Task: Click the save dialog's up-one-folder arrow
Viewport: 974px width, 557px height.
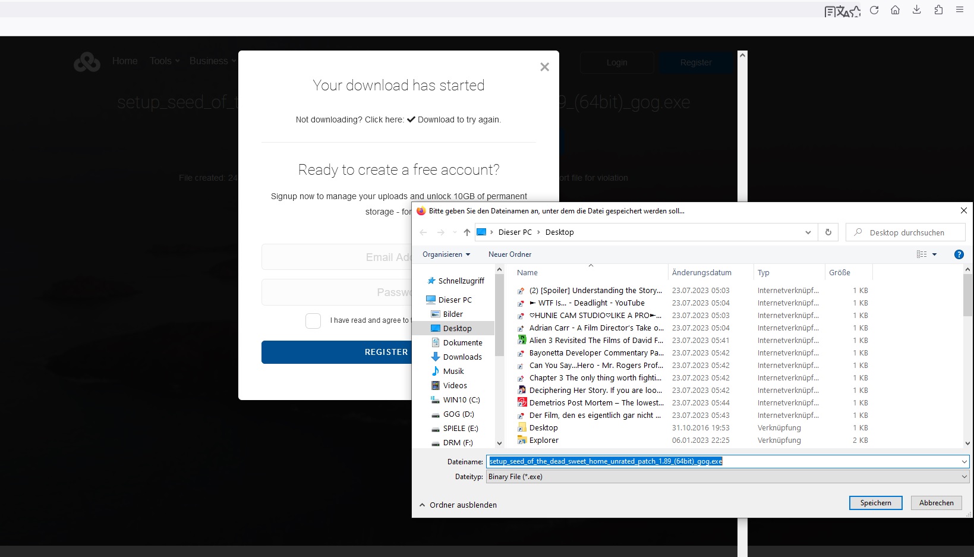Action: click(x=467, y=232)
